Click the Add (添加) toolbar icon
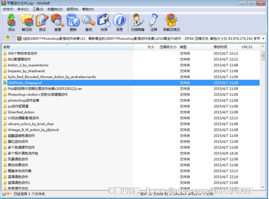Screen dimensions: 269x199 click(12, 20)
